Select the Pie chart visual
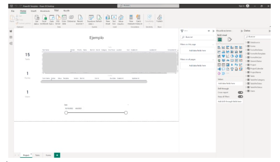Screen dimensions: 280x162 coord(232,56)
